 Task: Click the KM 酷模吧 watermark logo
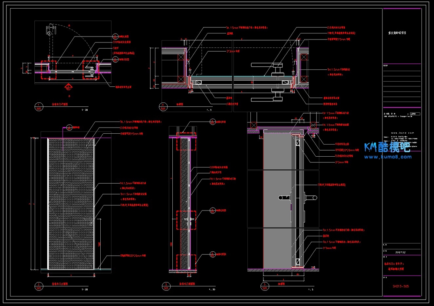pos(387,147)
